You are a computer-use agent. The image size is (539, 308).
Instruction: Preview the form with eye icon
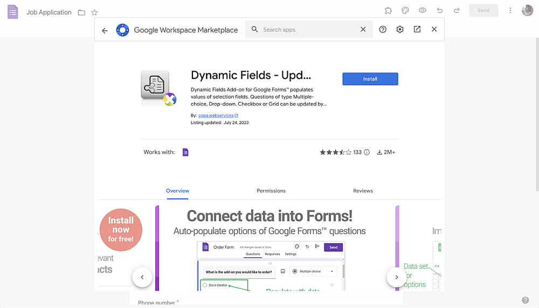(x=423, y=11)
